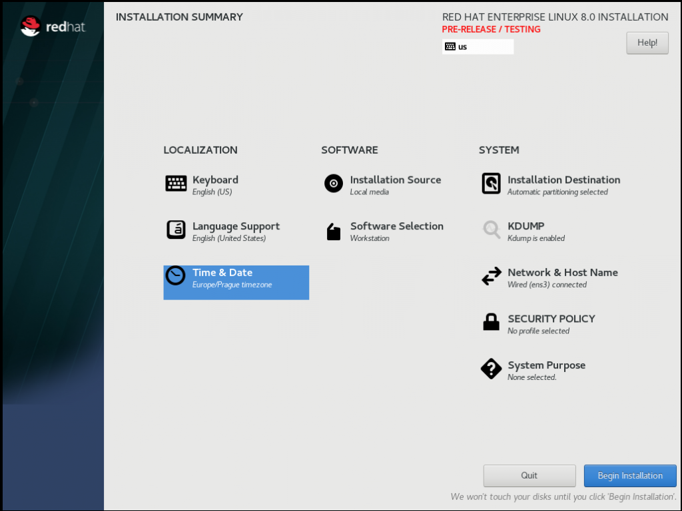682x511 pixels.
Task: Click the SYSTEM heading
Action: pos(499,150)
